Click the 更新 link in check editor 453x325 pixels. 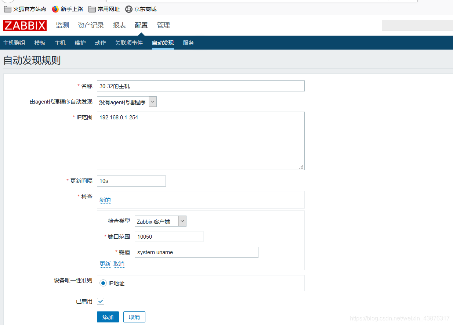click(105, 264)
